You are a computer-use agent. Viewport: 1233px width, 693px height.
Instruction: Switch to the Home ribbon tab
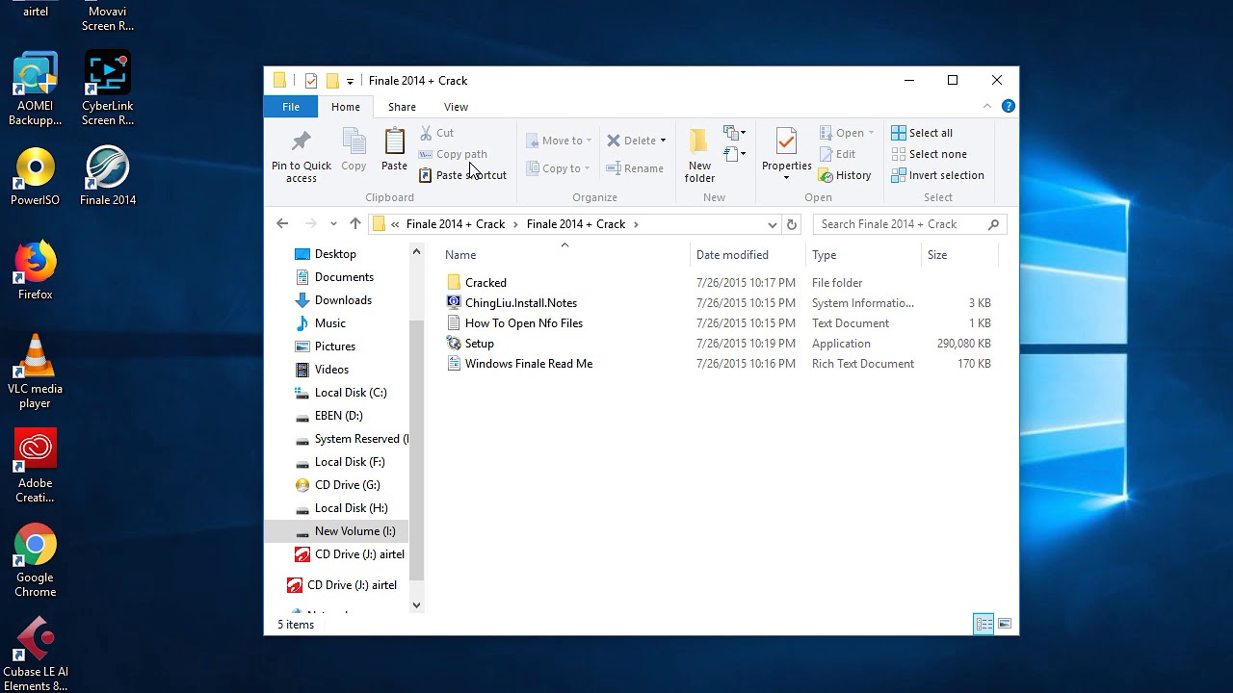pyautogui.click(x=346, y=107)
